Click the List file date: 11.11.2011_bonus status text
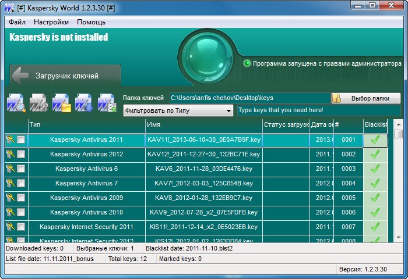The width and height of the screenshot is (408, 279). pyautogui.click(x=50, y=259)
